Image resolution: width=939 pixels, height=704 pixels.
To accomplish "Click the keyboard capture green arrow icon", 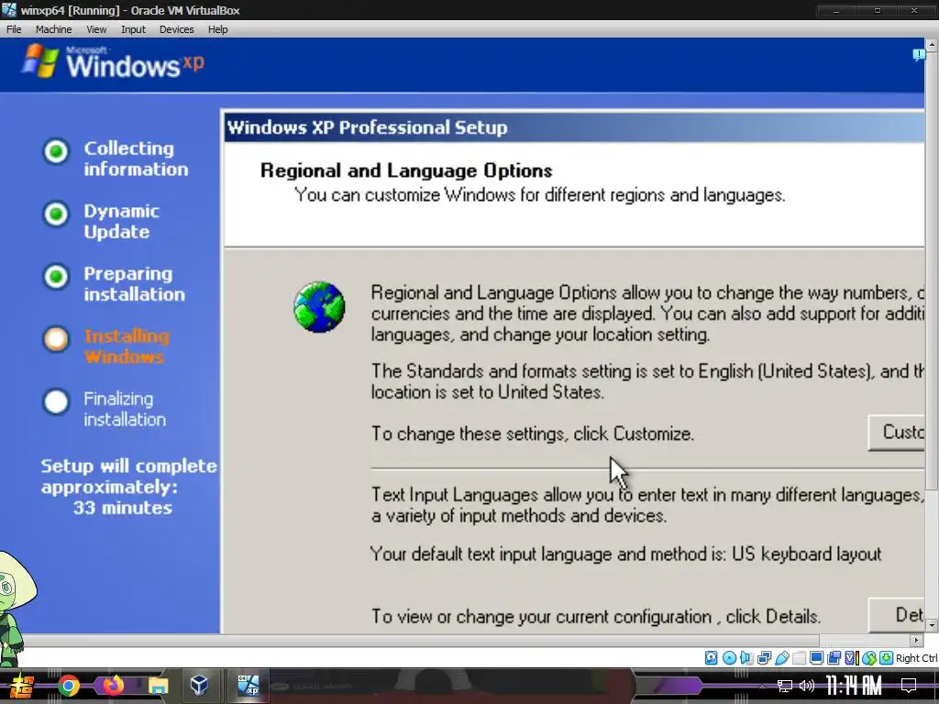I will [x=887, y=658].
